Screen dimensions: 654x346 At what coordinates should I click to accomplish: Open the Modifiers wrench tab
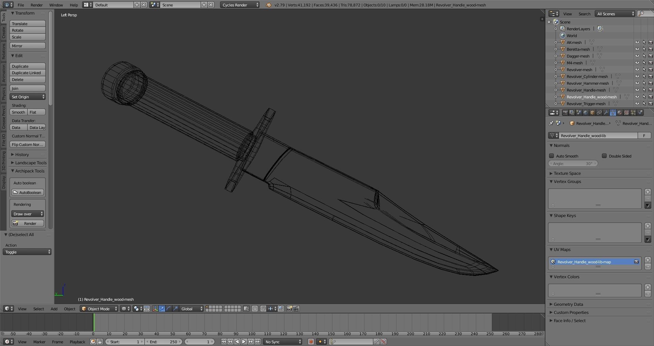pyautogui.click(x=606, y=113)
